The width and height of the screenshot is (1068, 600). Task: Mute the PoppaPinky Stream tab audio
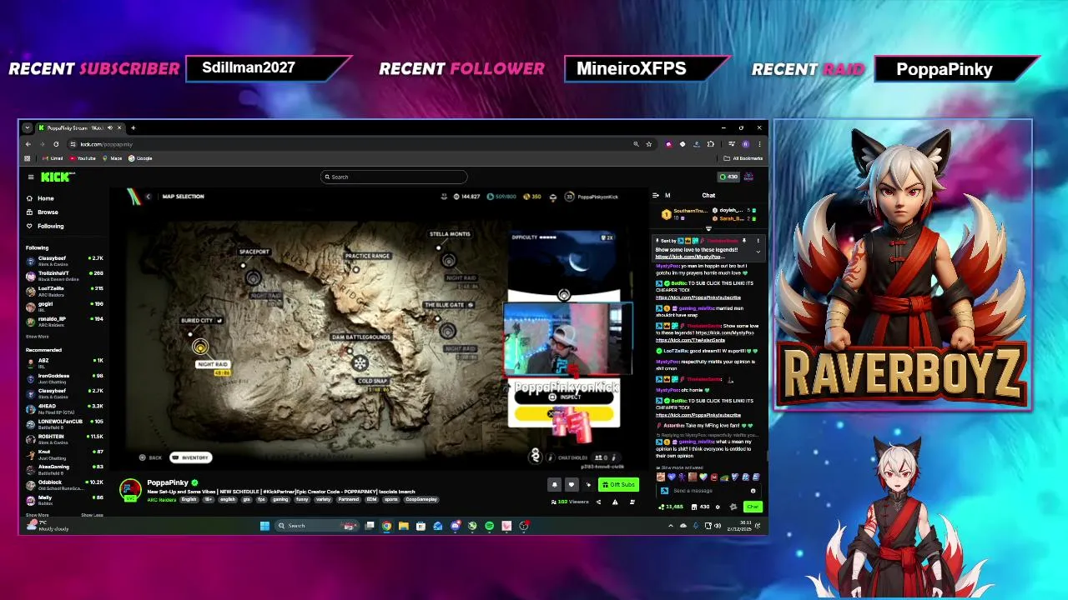(110, 127)
